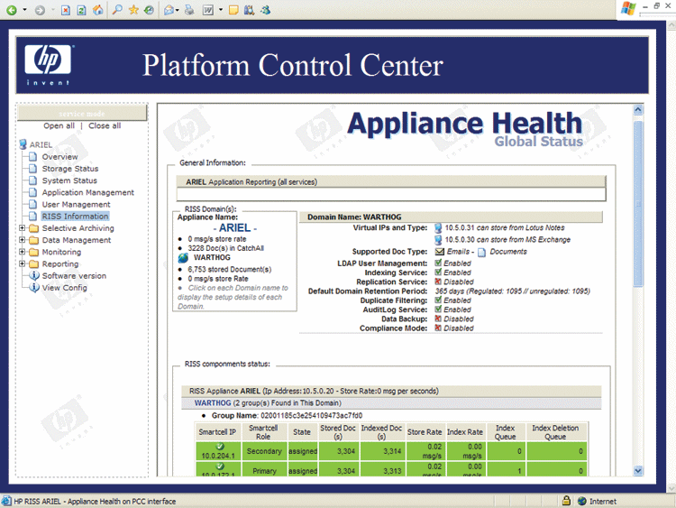Print the page using the printer icon
This screenshot has width=676, height=508.
189,10
